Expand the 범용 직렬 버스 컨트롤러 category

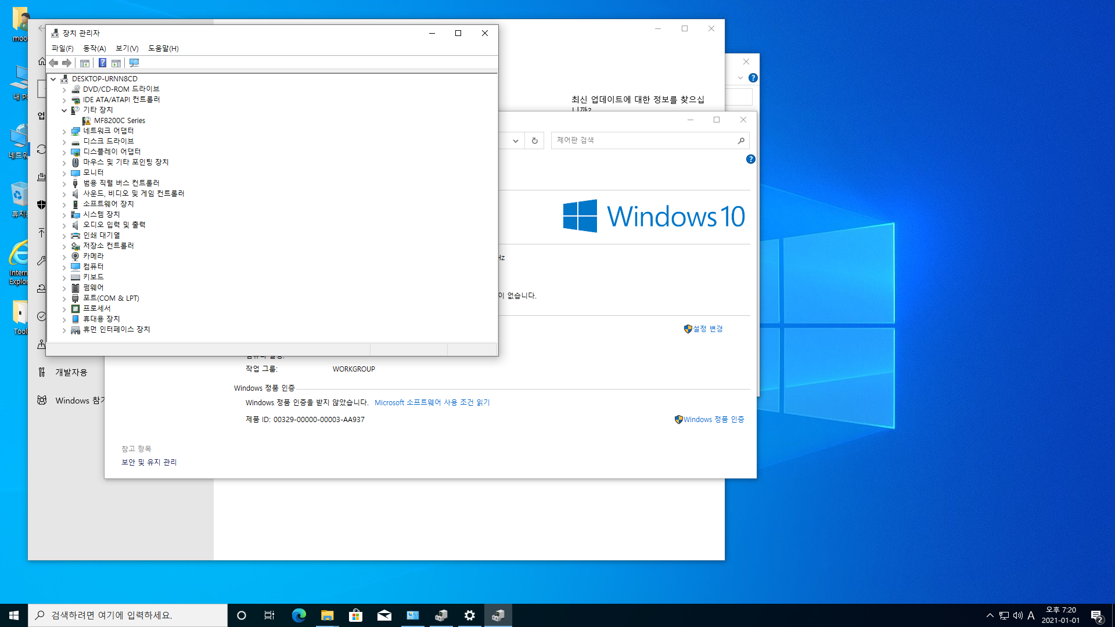pyautogui.click(x=64, y=184)
